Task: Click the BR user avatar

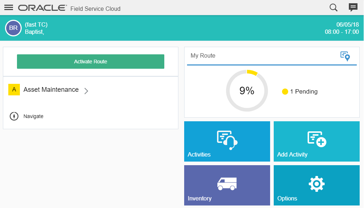Action: pos(13,28)
